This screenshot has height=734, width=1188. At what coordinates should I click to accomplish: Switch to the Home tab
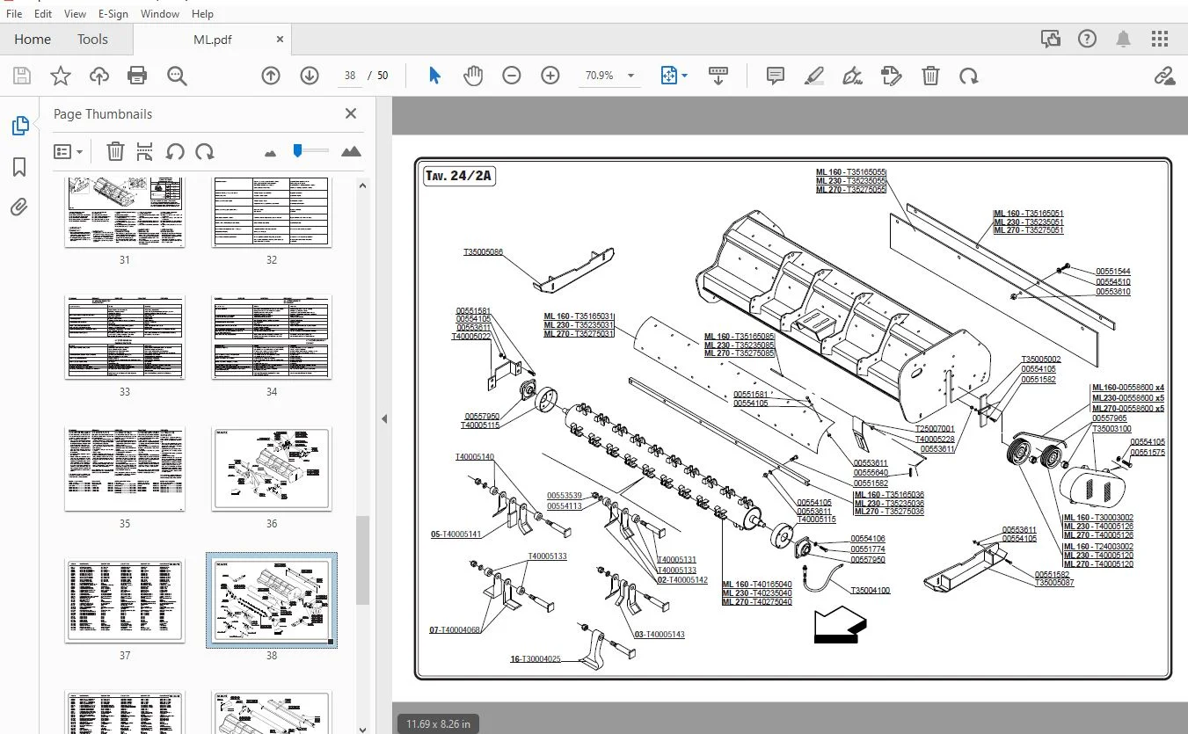(33, 40)
